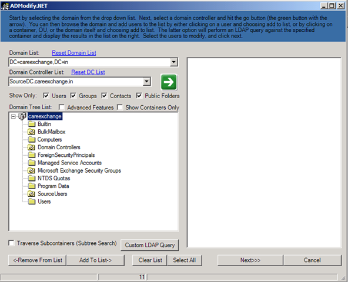Open the Domain List dropdown
The height and width of the screenshot is (282, 348).
174,62
